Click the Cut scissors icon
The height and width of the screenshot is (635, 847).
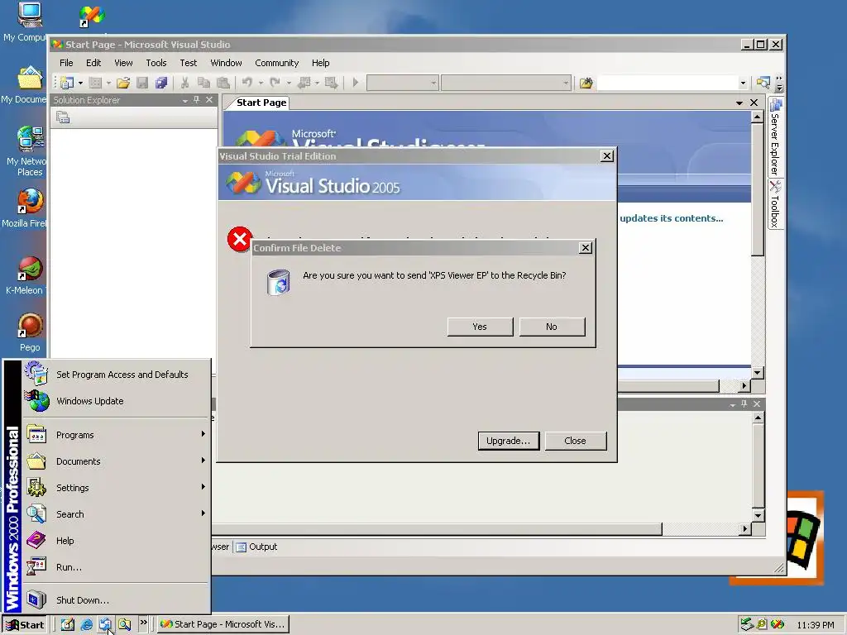[x=184, y=83]
